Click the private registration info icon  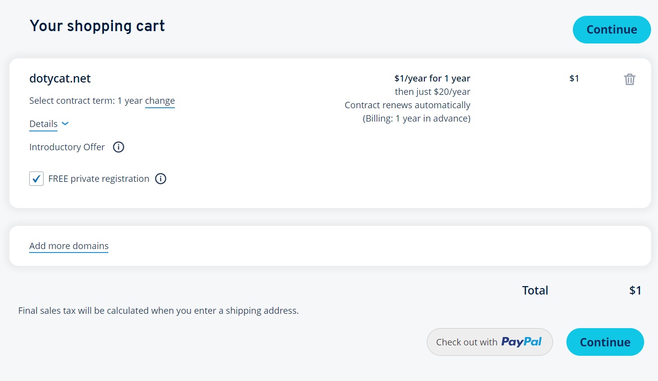pyautogui.click(x=160, y=179)
